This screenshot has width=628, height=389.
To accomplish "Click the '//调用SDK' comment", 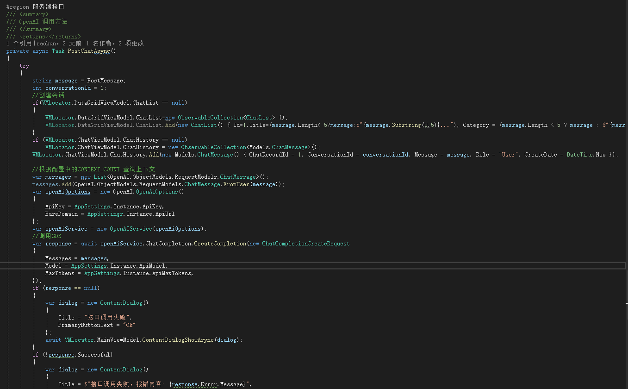I will 47,236.
